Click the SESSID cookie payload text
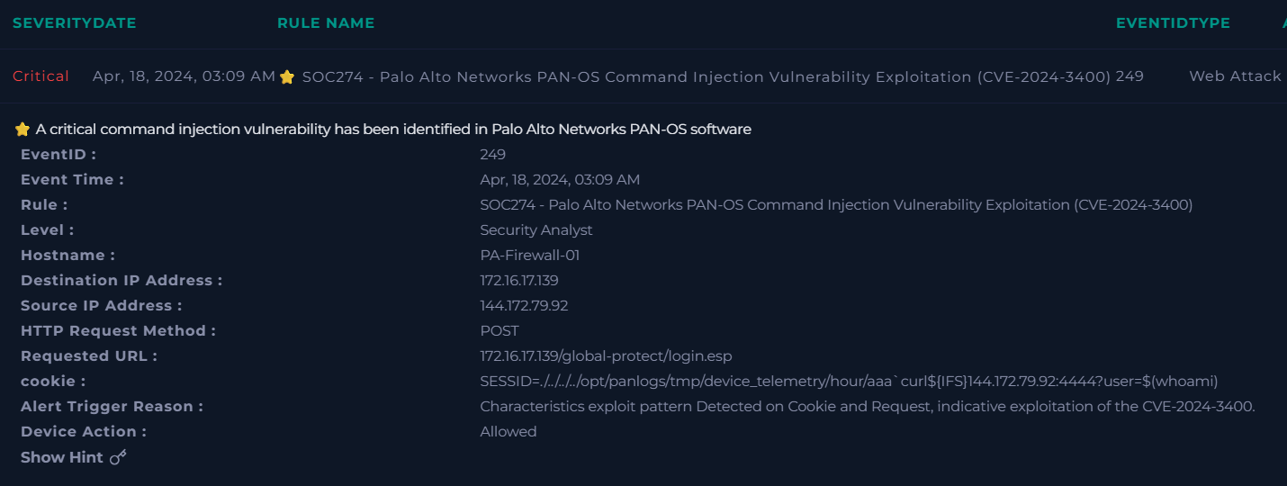Image resolution: width=1287 pixels, height=486 pixels. click(x=849, y=382)
